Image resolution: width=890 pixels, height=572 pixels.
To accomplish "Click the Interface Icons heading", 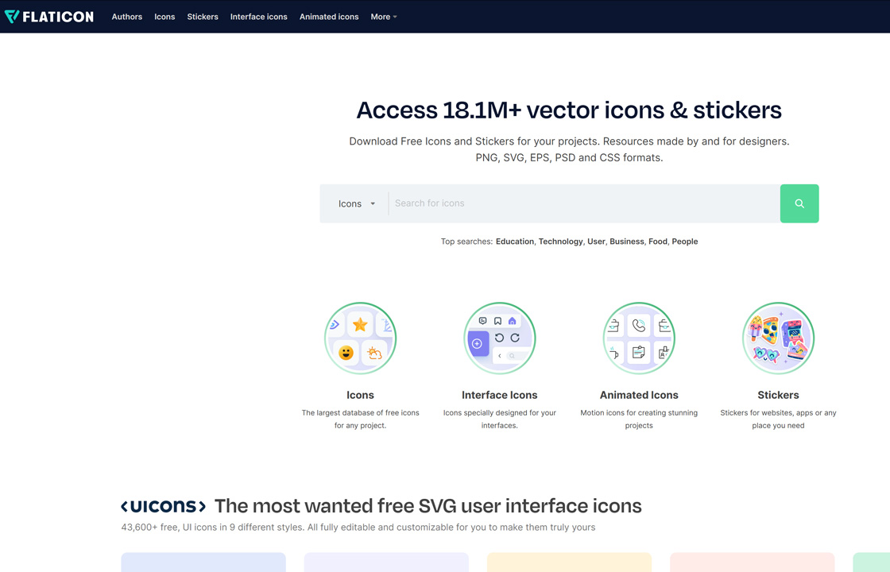I will 500,395.
